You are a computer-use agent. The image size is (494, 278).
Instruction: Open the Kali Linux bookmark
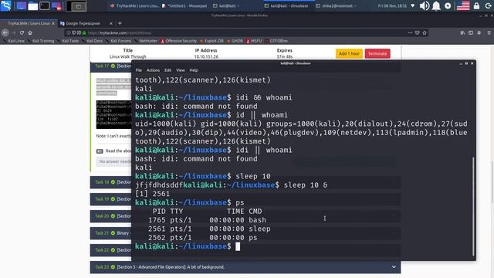pos(14,41)
